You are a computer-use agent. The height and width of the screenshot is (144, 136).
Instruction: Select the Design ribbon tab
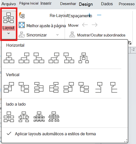pos(86,4)
